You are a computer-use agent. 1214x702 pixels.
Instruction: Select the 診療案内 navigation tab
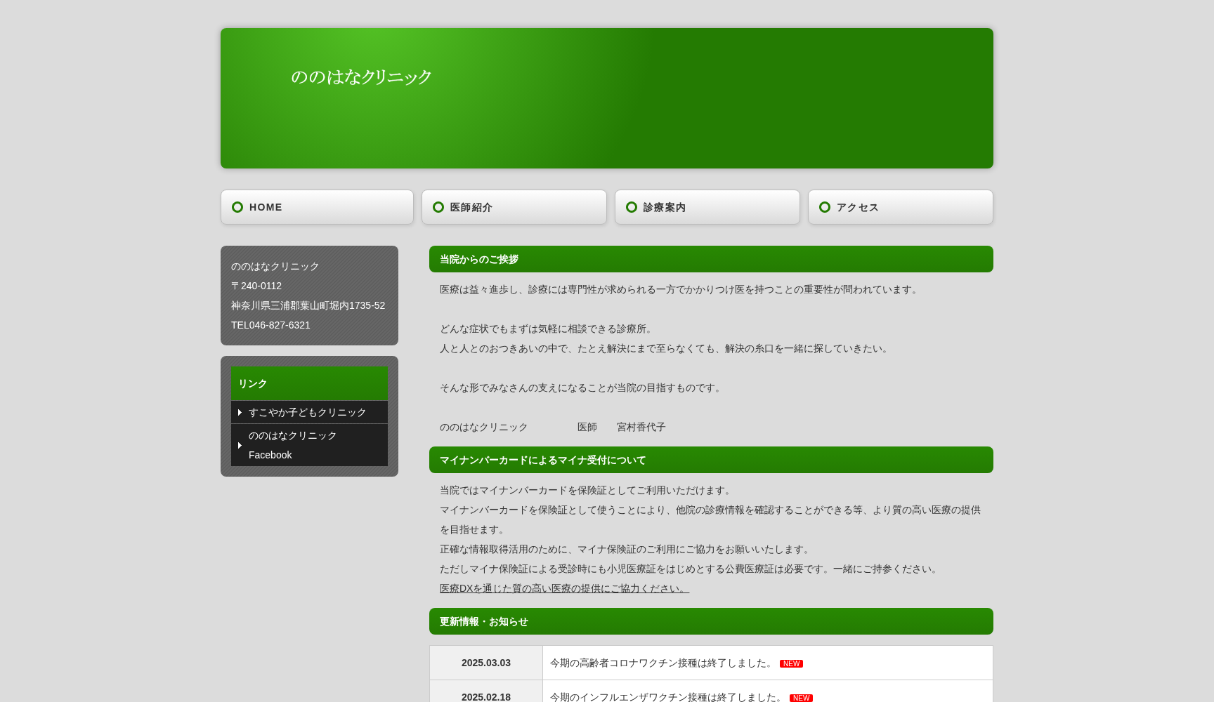point(663,207)
